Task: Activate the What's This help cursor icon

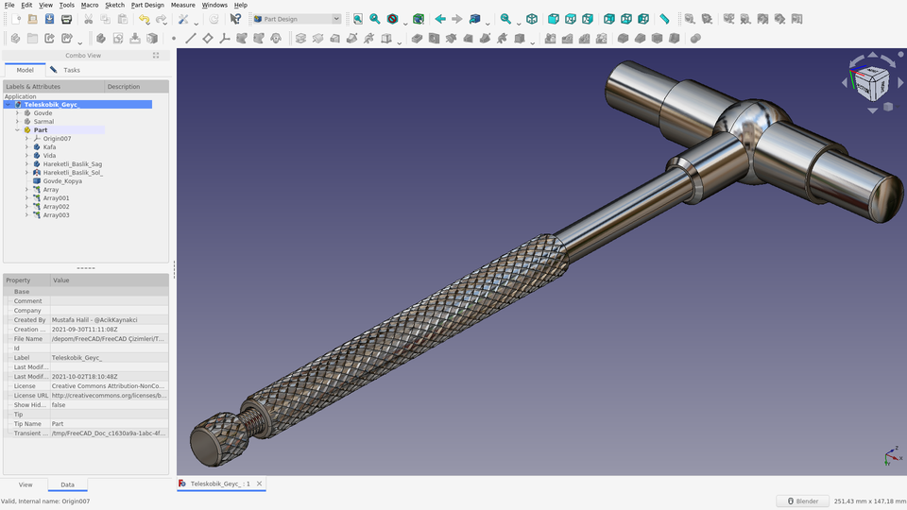Action: tap(235, 19)
